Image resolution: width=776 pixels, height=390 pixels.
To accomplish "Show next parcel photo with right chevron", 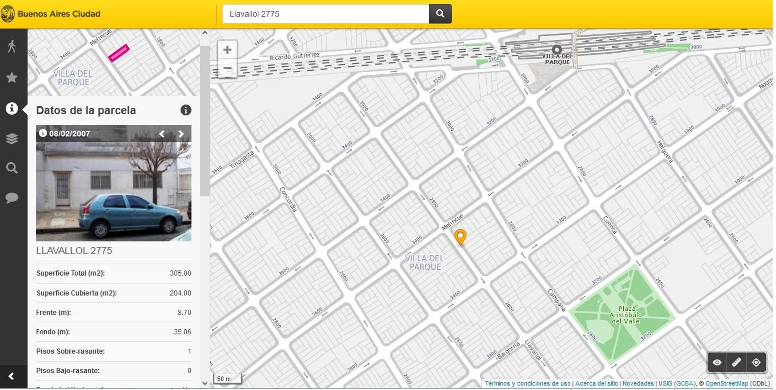I will point(181,134).
